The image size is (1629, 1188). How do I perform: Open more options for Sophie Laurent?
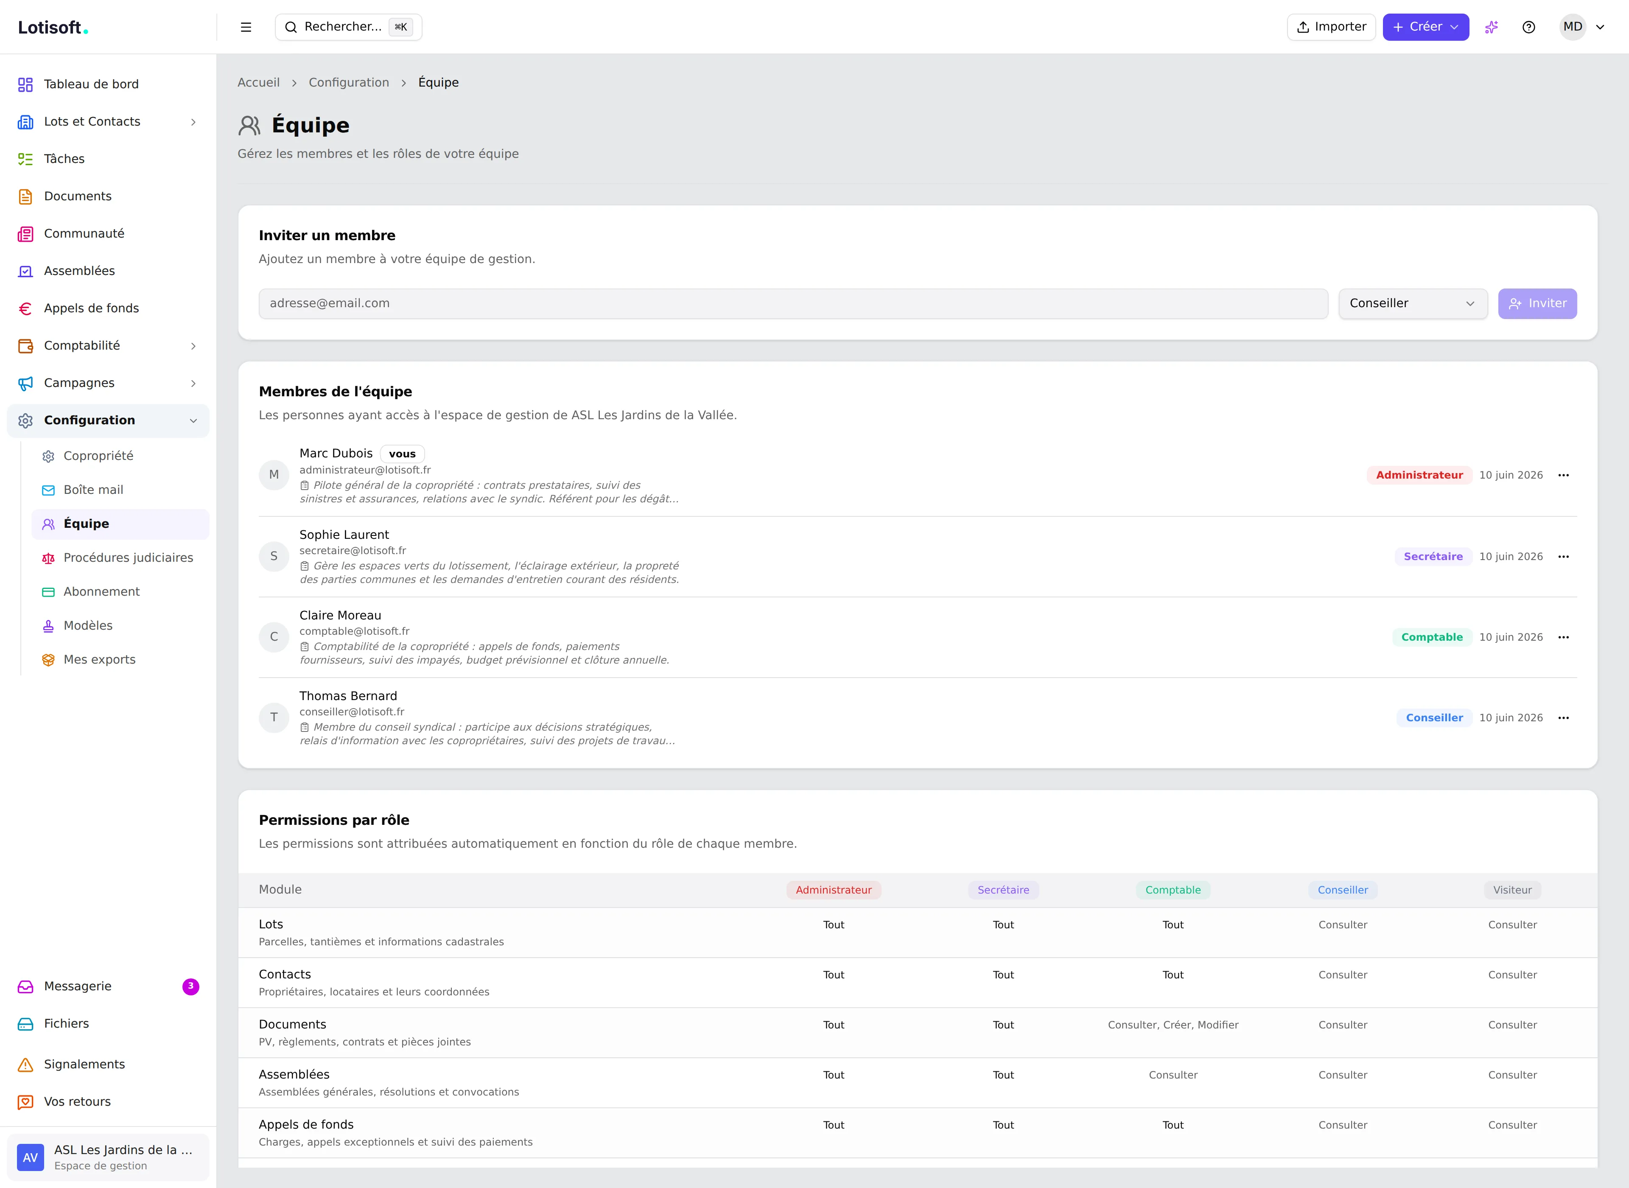pos(1564,557)
